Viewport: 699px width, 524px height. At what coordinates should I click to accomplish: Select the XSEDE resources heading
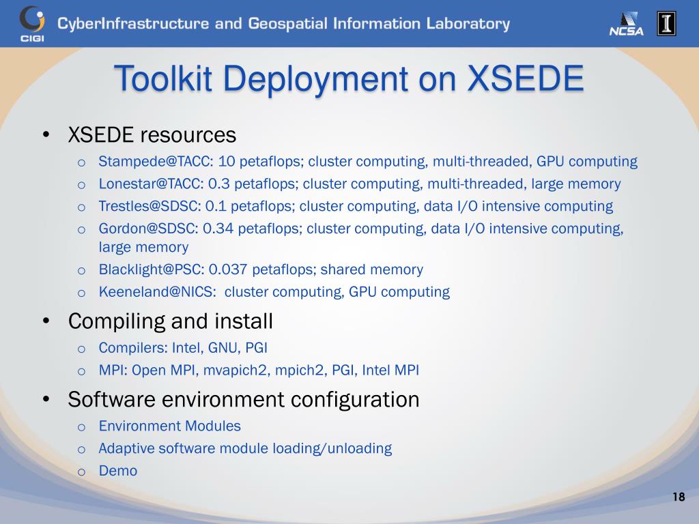[152, 134]
